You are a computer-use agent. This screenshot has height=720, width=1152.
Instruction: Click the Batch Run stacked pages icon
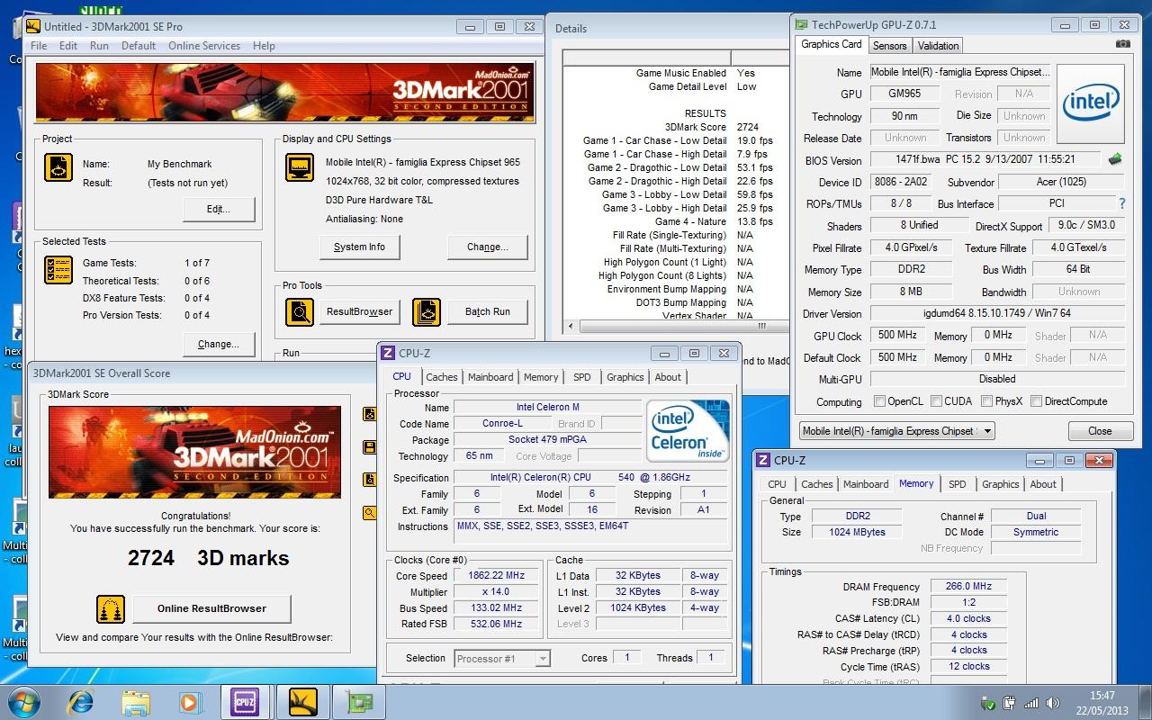[x=427, y=311]
